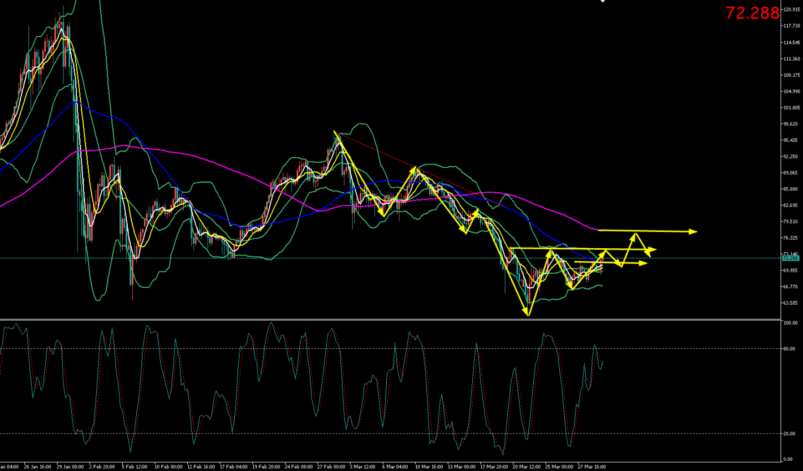Click the white chart shift triangle marker
Image resolution: width=803 pixels, height=471 pixels.
[x=603, y=2]
